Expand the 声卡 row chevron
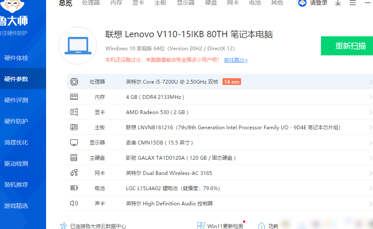 pyautogui.click(x=370, y=204)
